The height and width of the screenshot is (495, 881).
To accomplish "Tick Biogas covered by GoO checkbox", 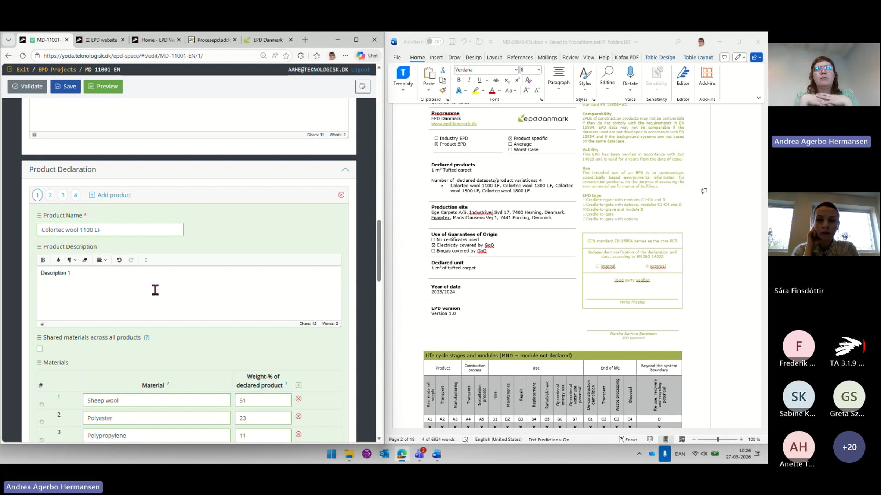I will (x=433, y=251).
